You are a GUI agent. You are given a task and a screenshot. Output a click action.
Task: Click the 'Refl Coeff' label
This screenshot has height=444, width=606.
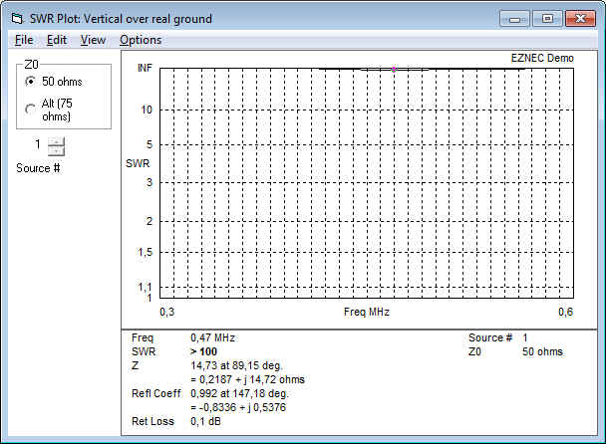[x=156, y=393]
